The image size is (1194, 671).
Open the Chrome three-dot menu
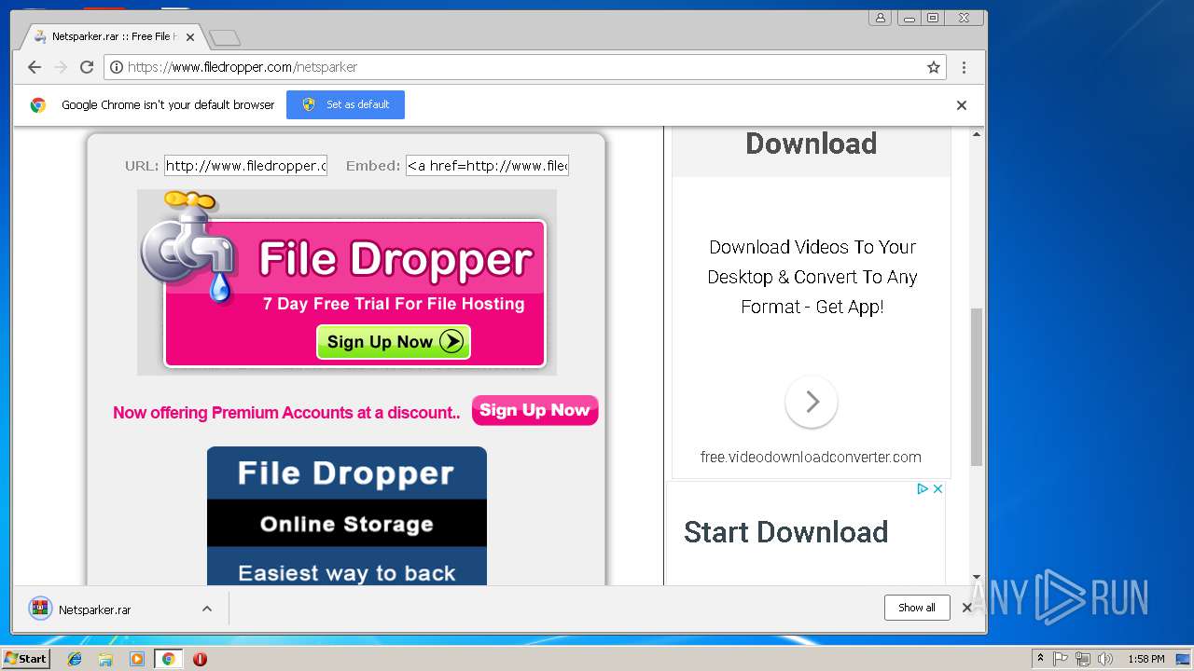pos(964,67)
